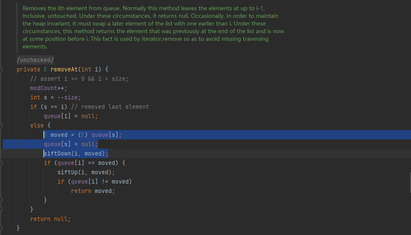
Task: Click fold marker at inner if closing brace
Action: coord(2,200)
